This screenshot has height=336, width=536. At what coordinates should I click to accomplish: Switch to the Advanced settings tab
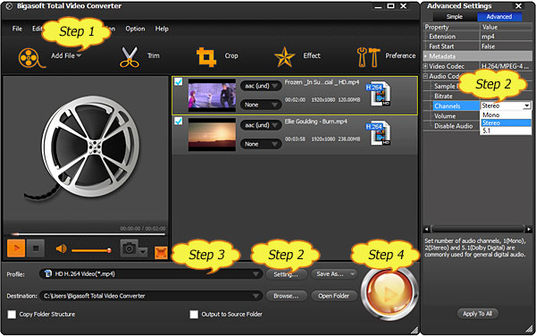coord(499,17)
